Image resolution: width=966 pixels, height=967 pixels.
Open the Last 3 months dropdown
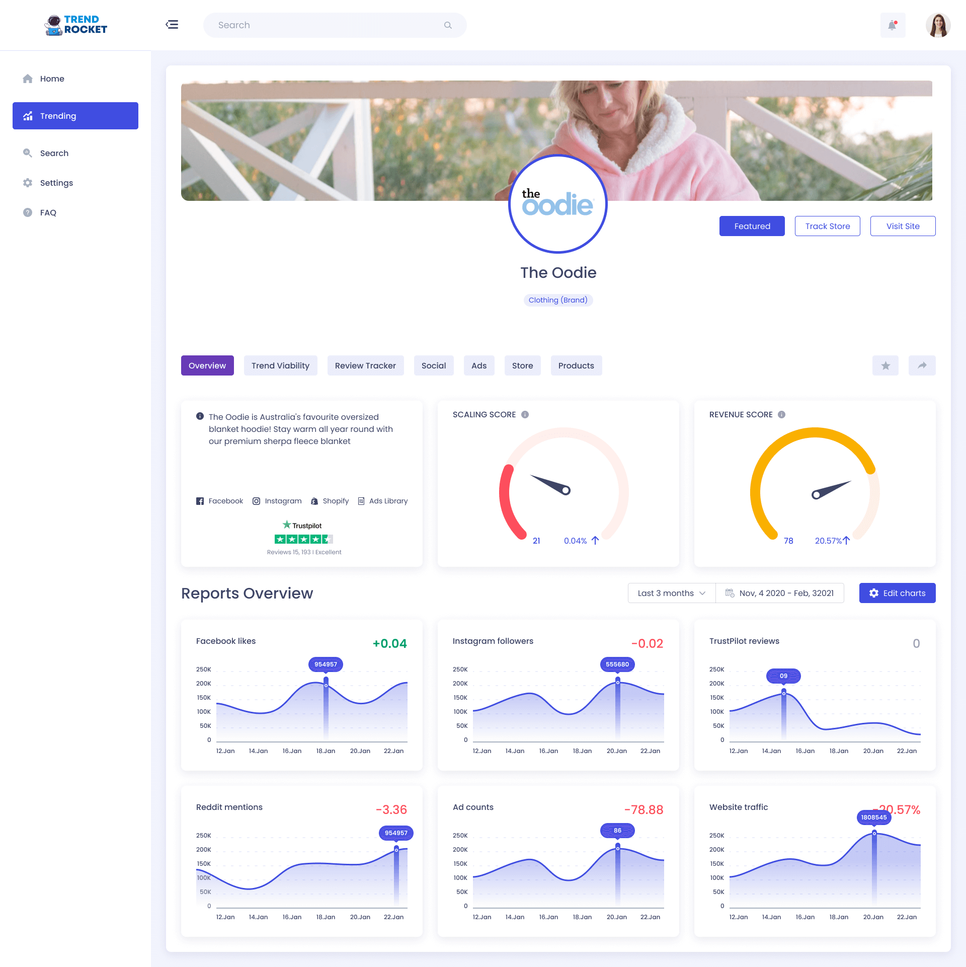click(671, 593)
